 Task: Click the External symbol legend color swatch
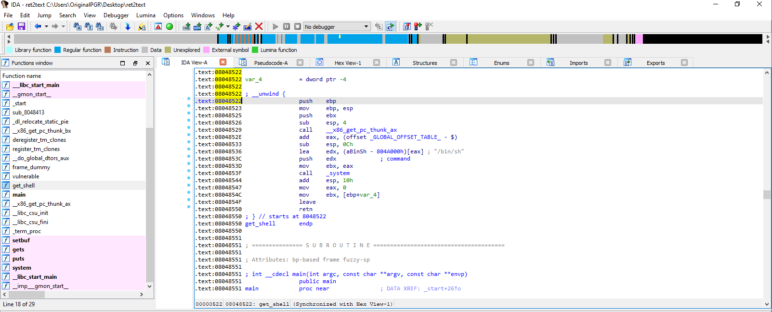207,50
